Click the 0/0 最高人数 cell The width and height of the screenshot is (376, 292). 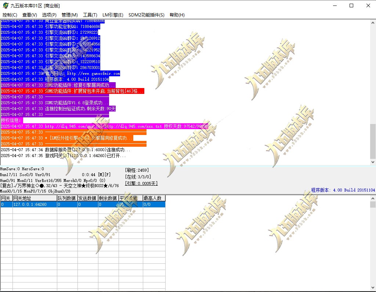pyautogui.click(x=154, y=204)
